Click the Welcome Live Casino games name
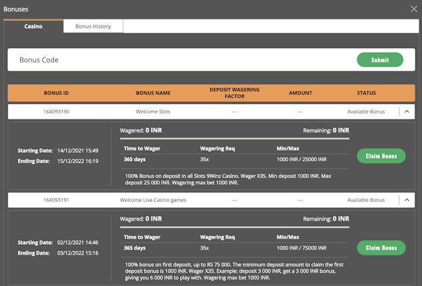 point(153,200)
